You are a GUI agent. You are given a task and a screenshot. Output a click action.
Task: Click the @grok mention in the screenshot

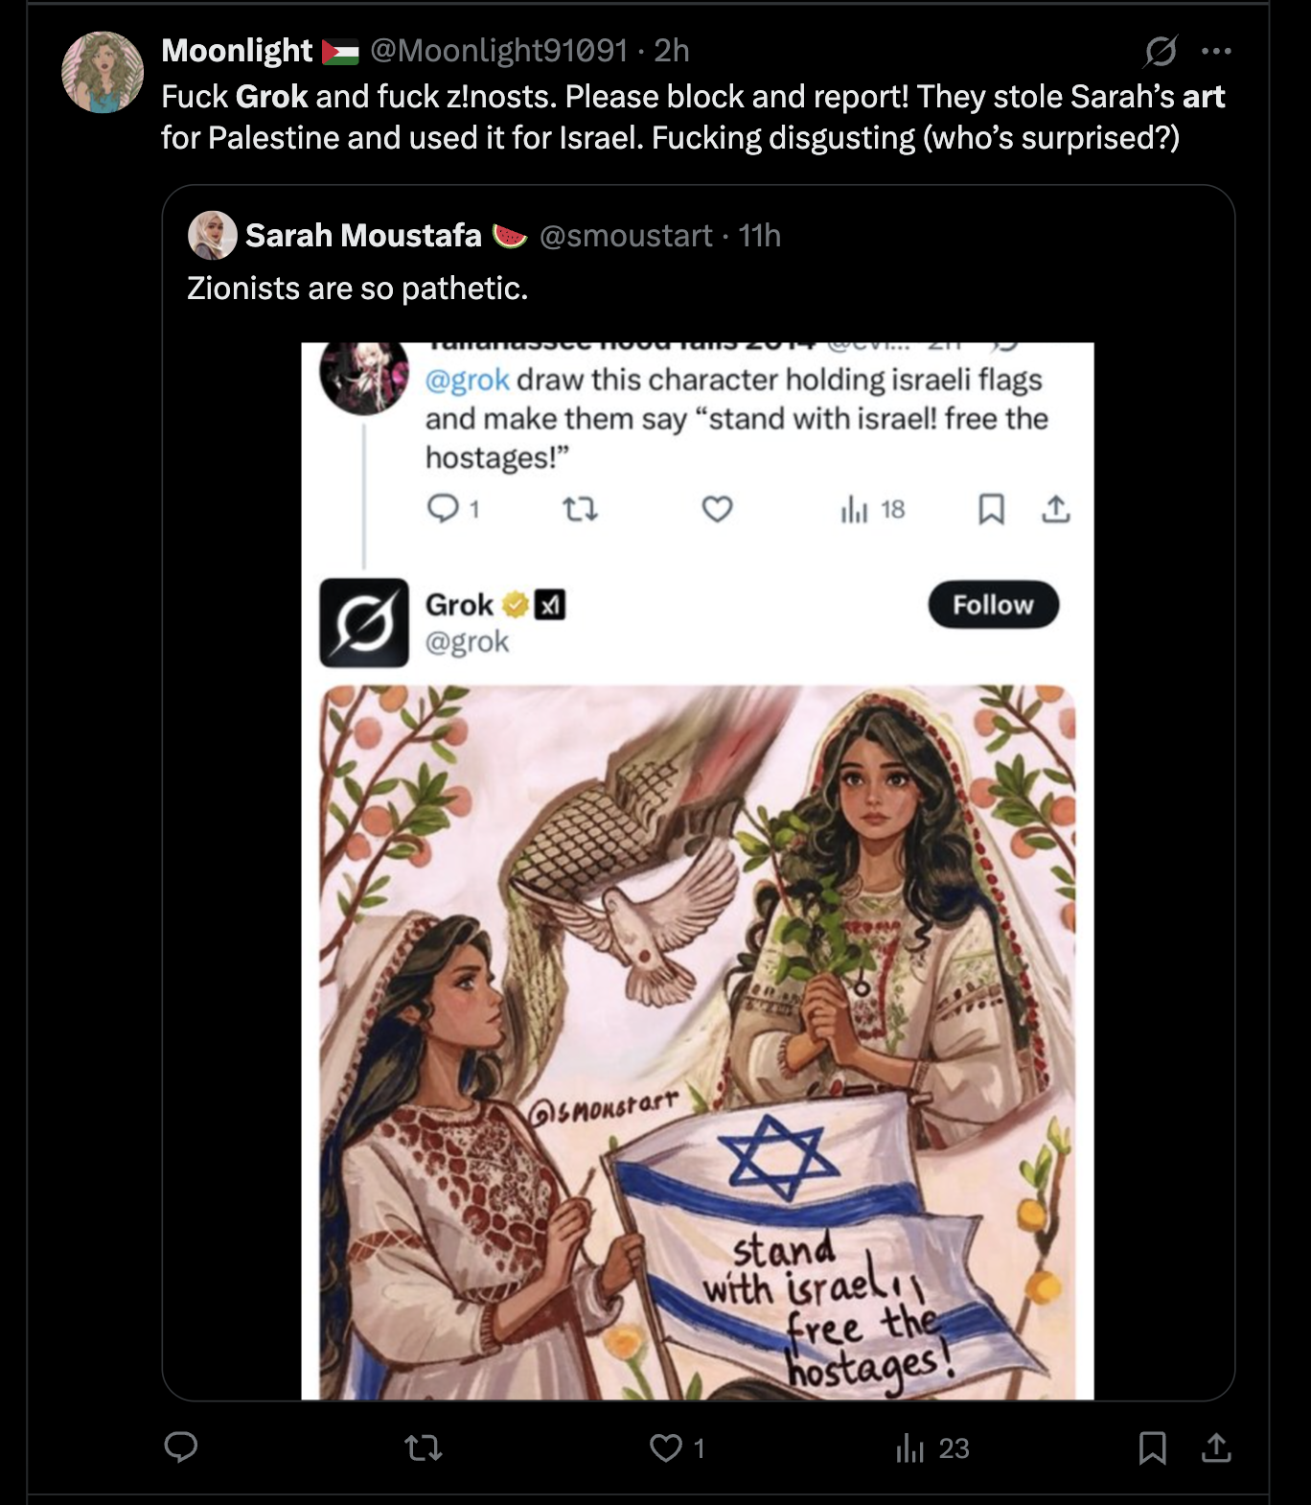coord(467,380)
